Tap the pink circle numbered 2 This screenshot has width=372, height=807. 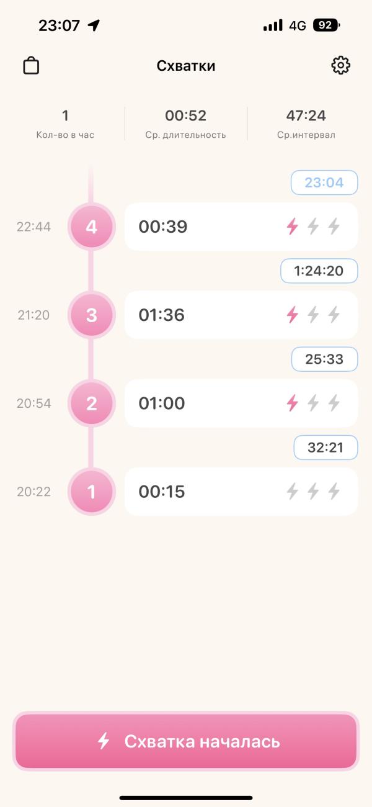point(91,403)
